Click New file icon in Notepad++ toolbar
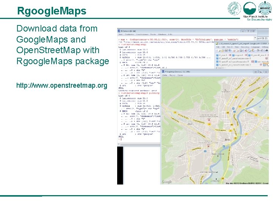 pos(219,50)
